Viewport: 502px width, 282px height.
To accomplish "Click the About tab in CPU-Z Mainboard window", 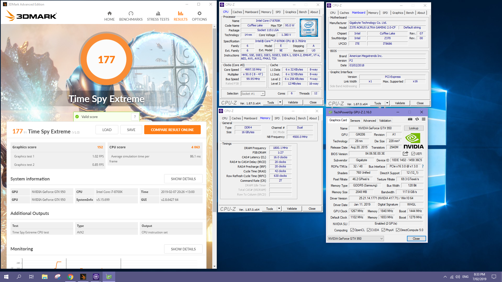I will 421,13.
